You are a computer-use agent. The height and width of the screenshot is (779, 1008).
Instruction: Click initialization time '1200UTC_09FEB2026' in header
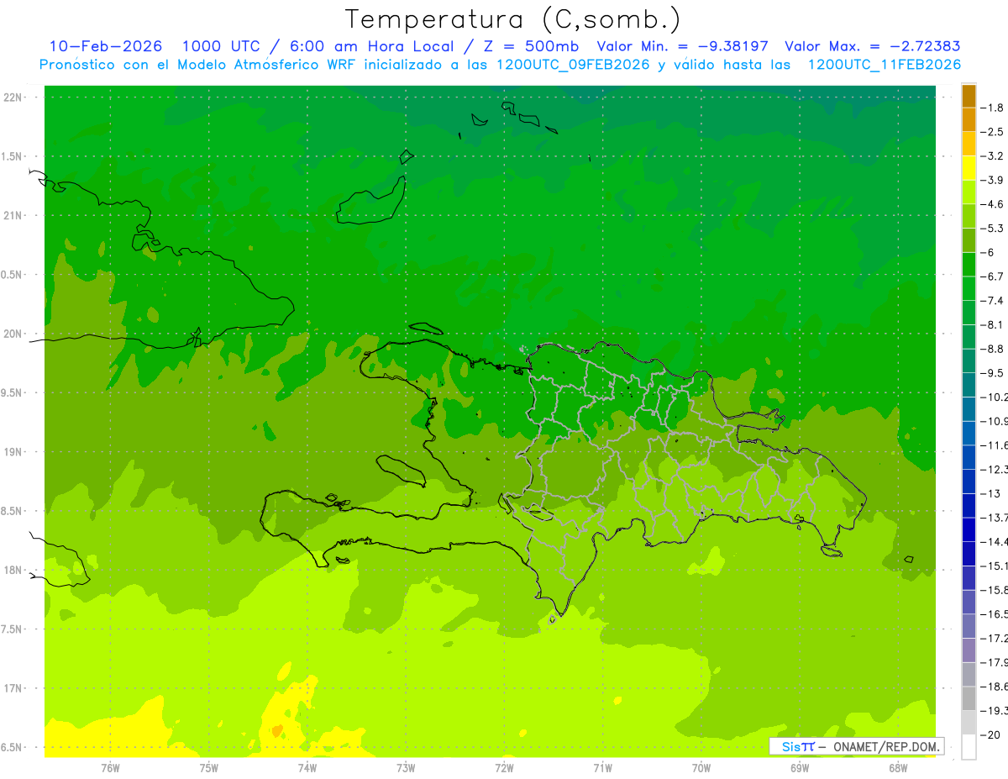click(x=573, y=65)
